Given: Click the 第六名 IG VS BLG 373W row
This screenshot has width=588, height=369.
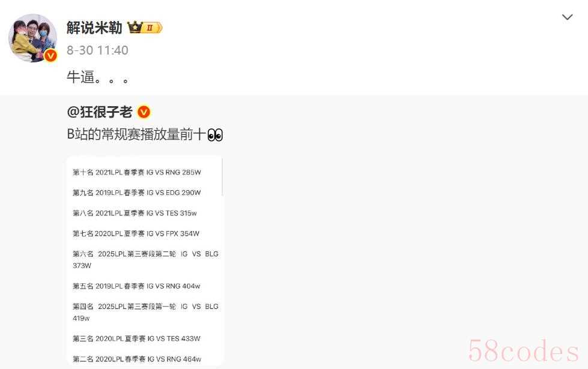Looking at the screenshot, I should pos(145,260).
